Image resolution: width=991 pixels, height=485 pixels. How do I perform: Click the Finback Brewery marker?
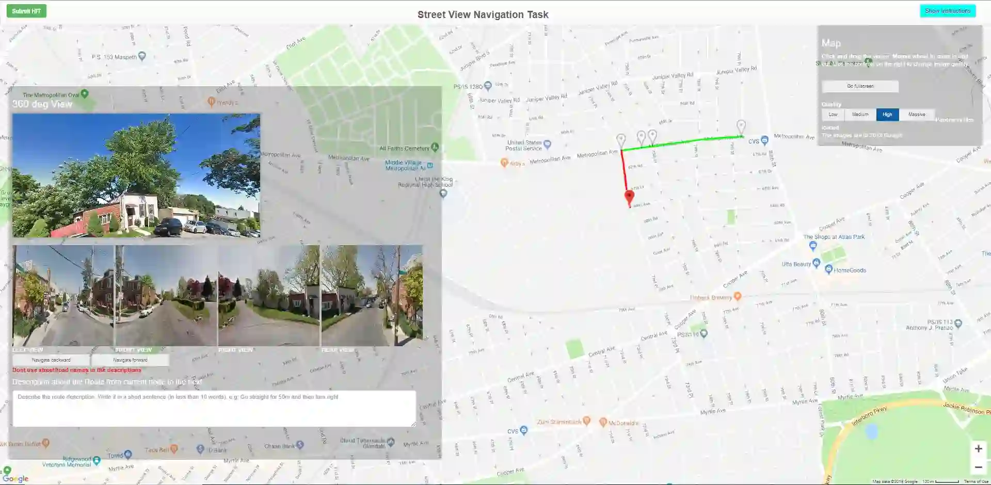tap(738, 296)
